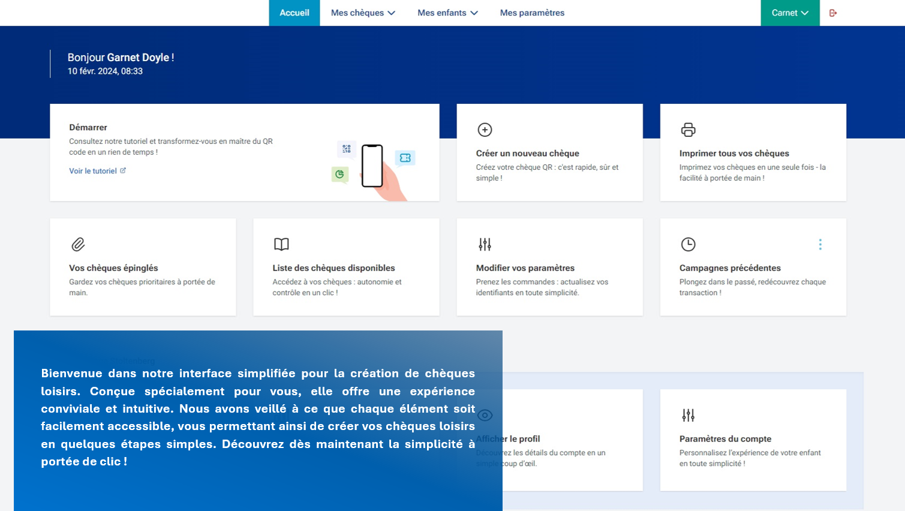This screenshot has width=905, height=511.
Task: Open the green Carnet dropdown
Action: (x=790, y=13)
